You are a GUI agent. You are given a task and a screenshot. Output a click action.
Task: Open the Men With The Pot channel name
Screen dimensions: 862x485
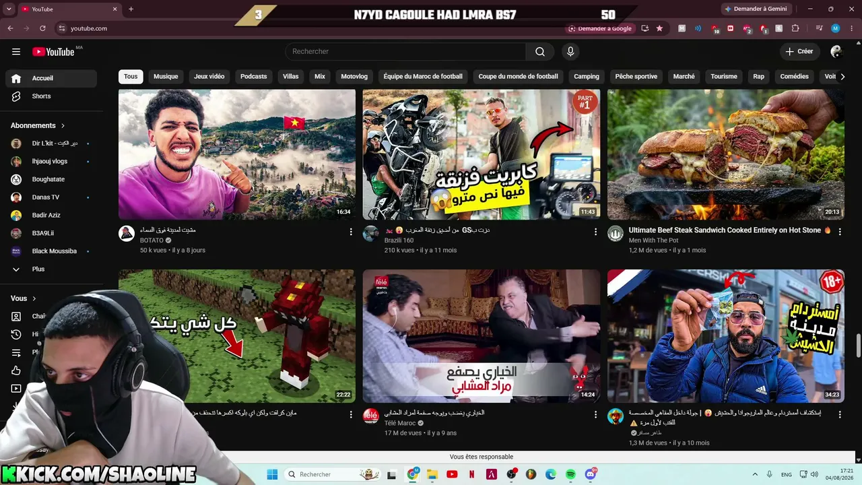click(653, 240)
